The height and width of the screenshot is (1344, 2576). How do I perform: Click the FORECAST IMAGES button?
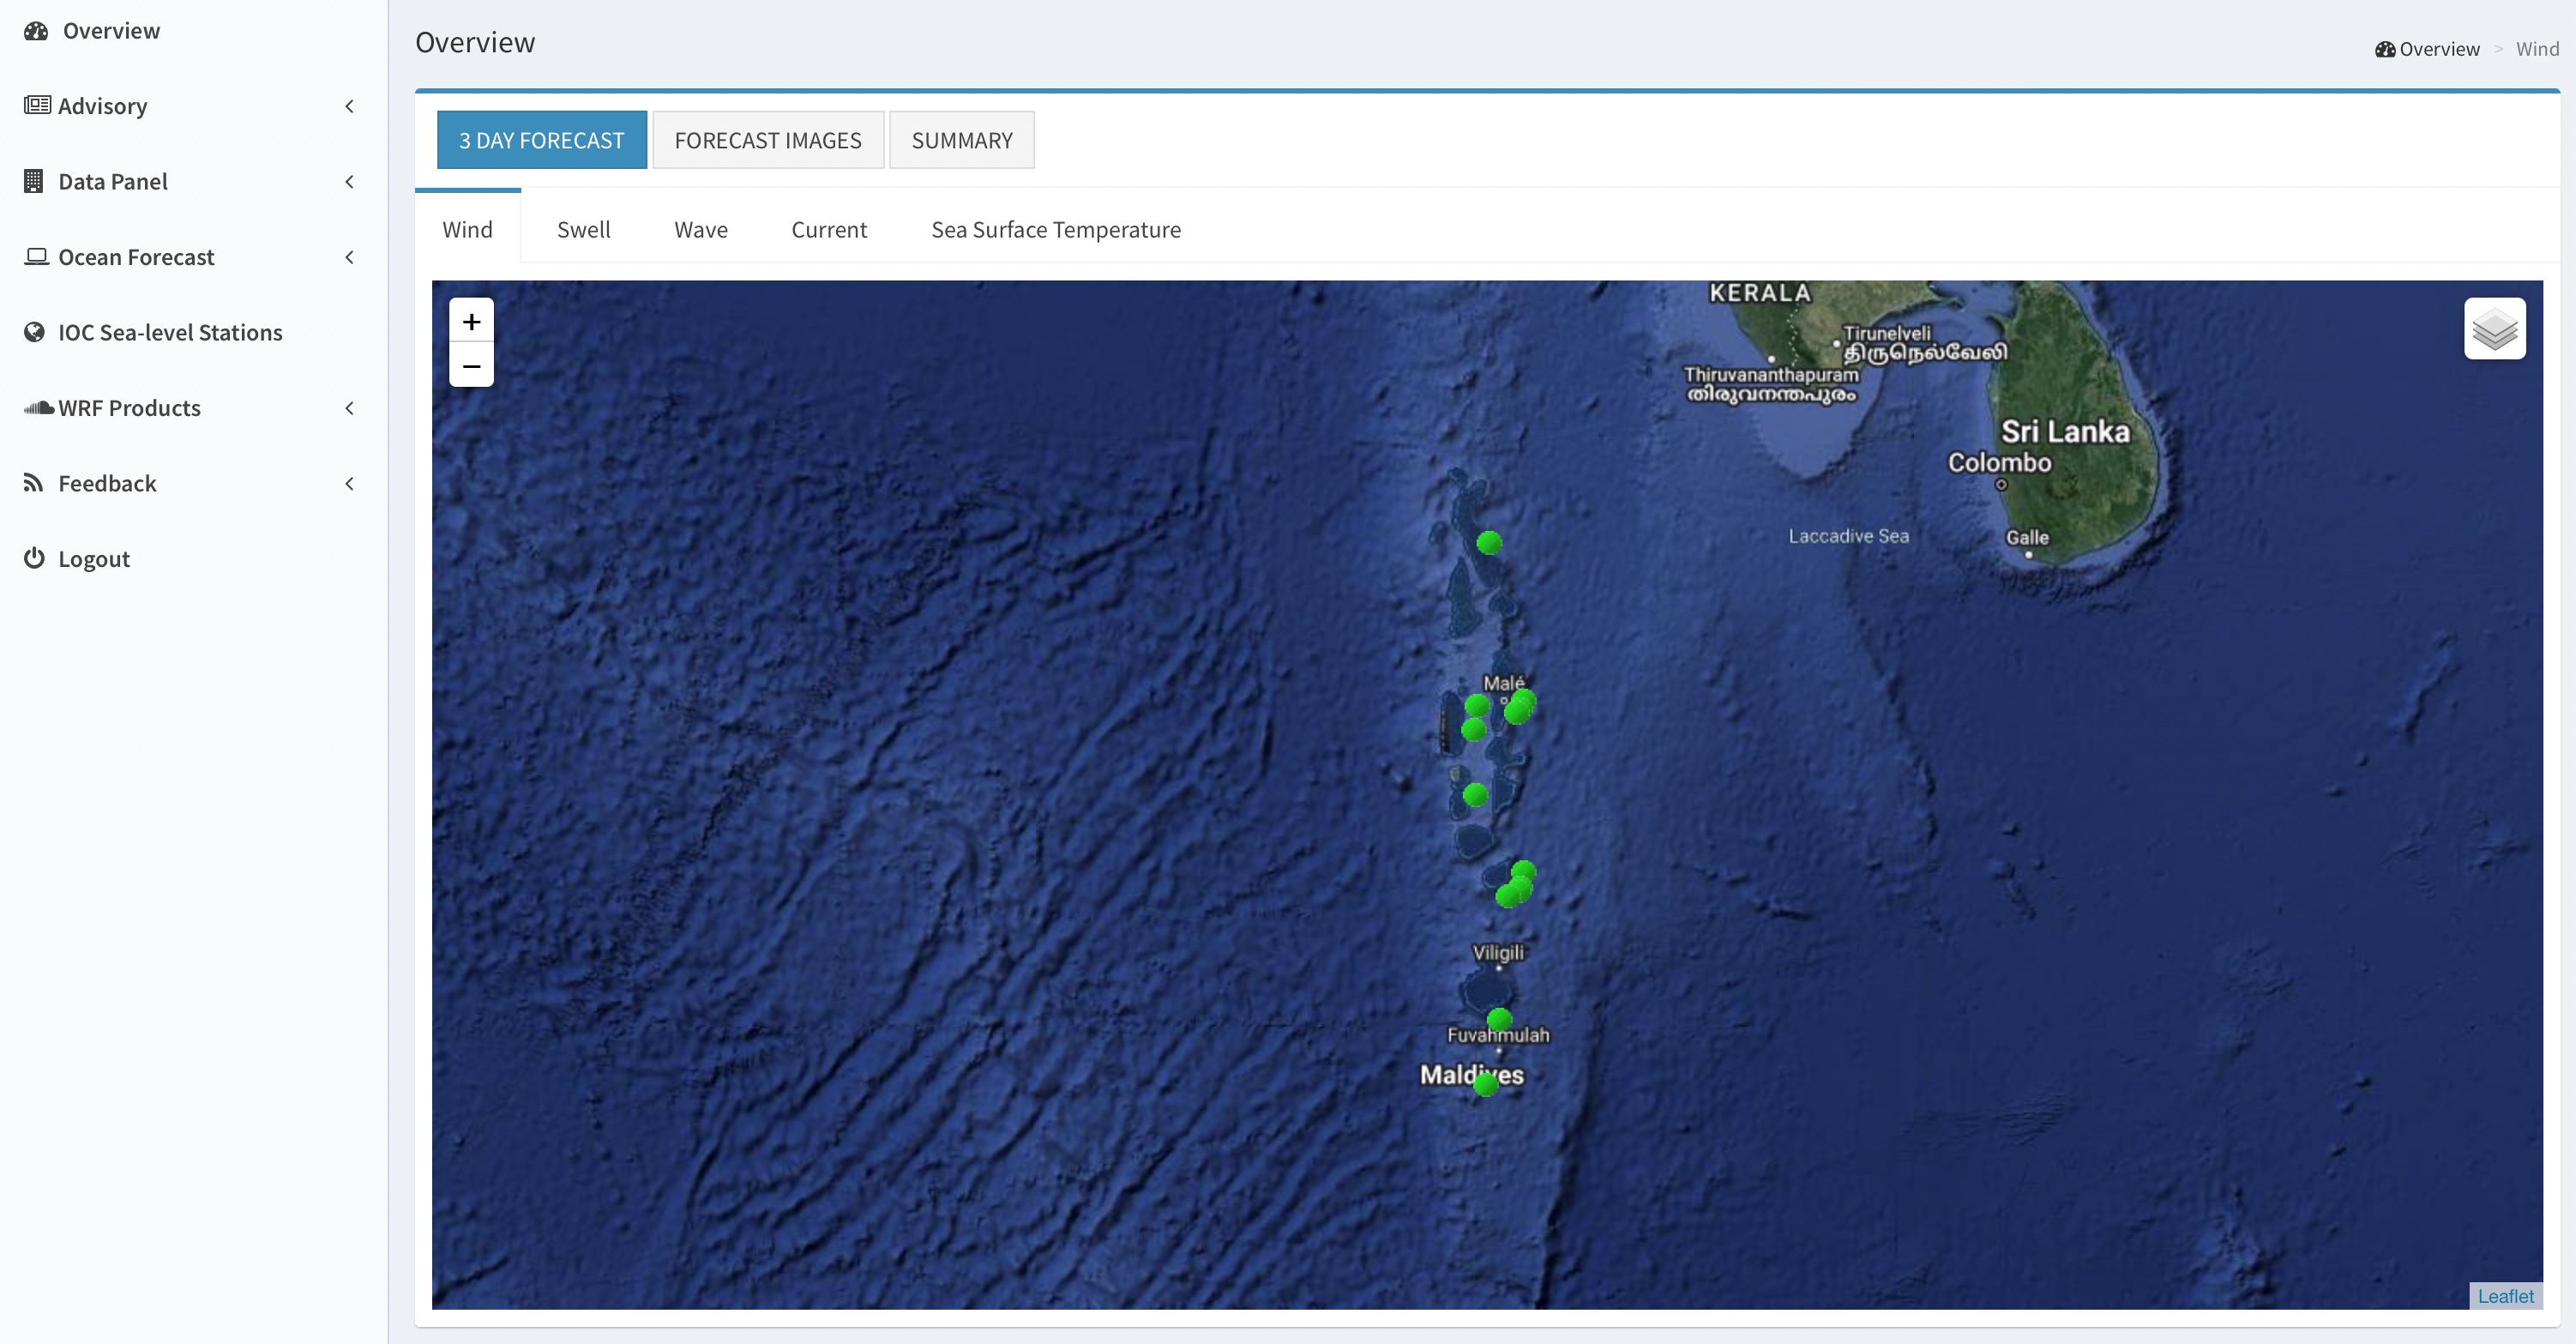pyautogui.click(x=767, y=140)
